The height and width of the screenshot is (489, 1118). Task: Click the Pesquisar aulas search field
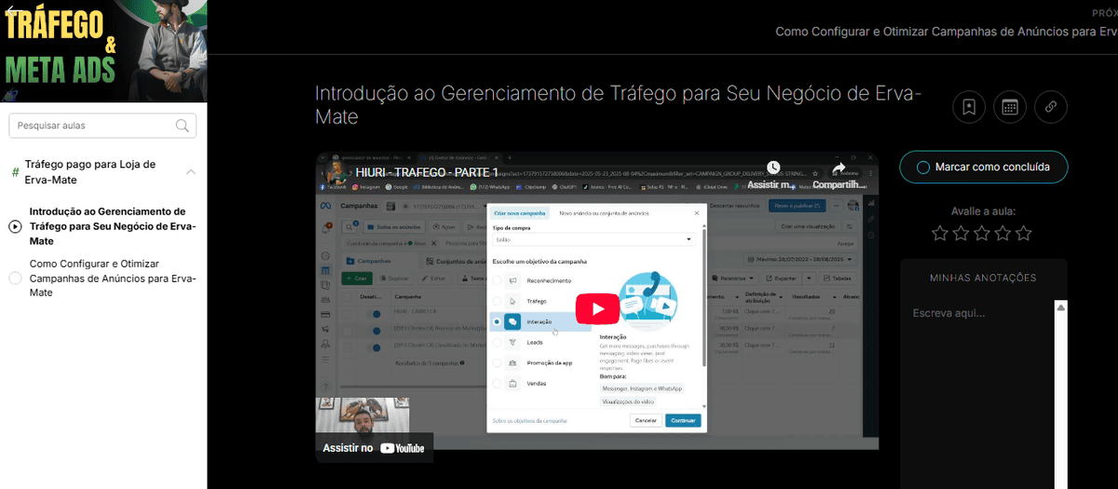coord(91,126)
